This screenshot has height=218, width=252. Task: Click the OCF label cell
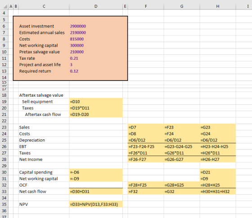click(x=44, y=185)
